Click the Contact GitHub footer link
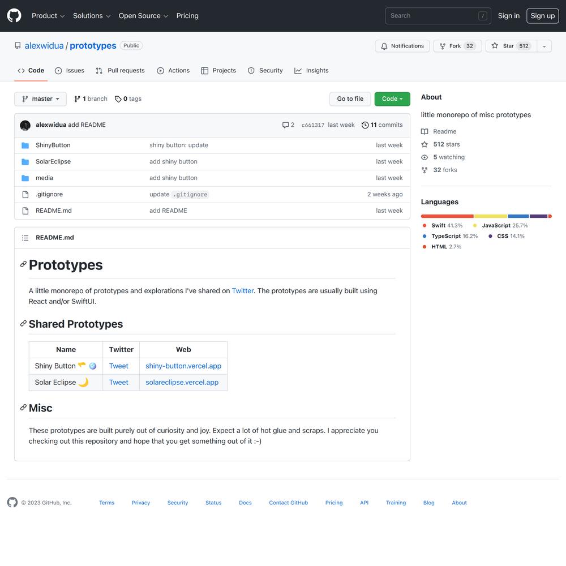The width and height of the screenshot is (566, 566). point(289,503)
